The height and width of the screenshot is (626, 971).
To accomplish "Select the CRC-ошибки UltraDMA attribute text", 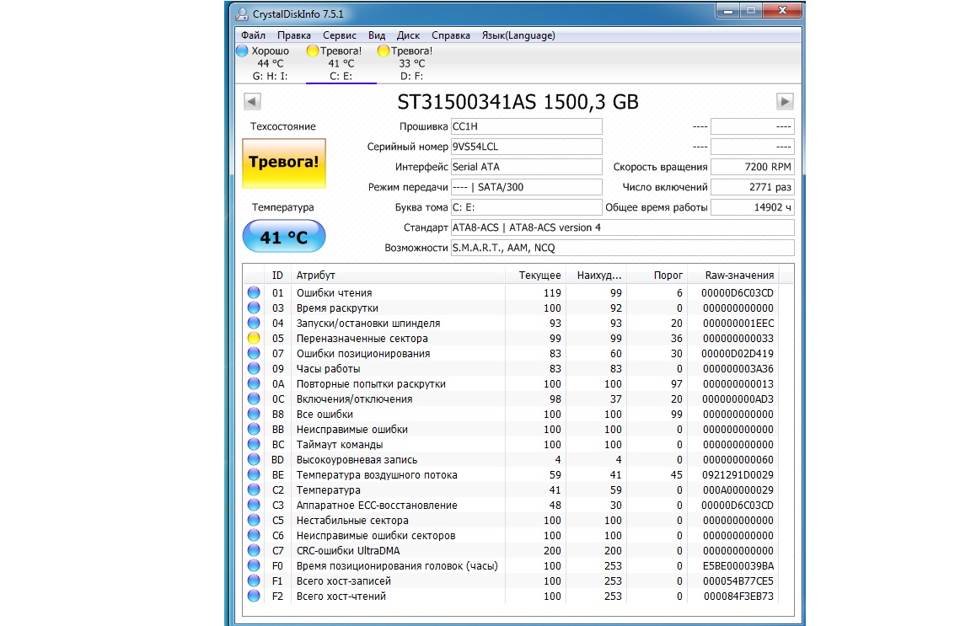I will [x=348, y=551].
